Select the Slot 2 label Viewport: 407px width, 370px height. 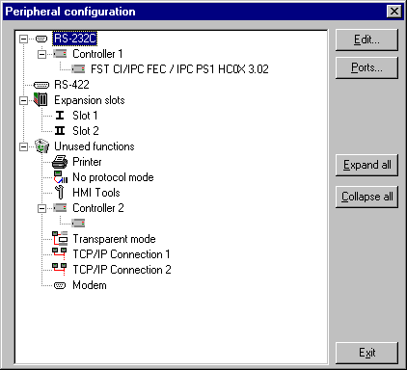pos(86,131)
